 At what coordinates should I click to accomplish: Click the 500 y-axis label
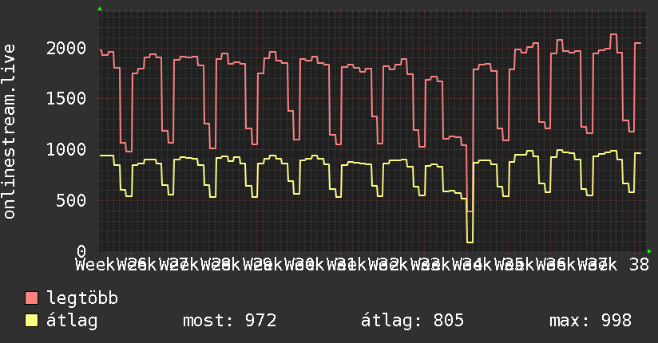pos(71,200)
